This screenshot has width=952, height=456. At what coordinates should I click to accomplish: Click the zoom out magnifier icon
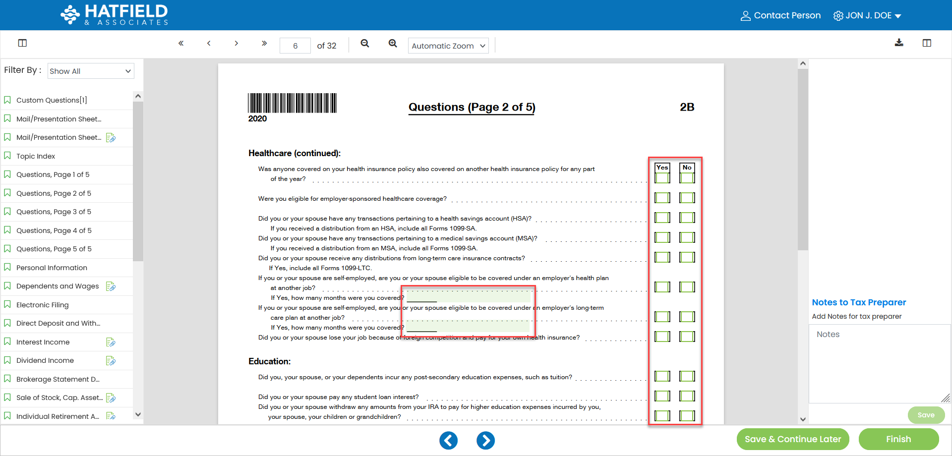click(x=365, y=44)
